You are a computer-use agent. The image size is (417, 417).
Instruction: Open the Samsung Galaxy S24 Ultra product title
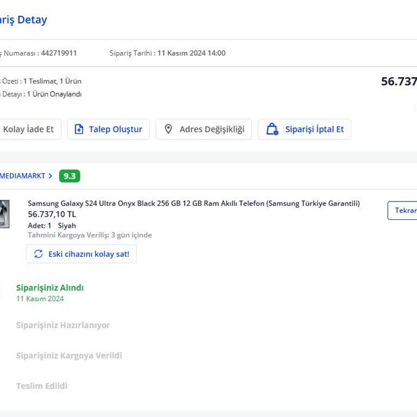[x=193, y=204]
